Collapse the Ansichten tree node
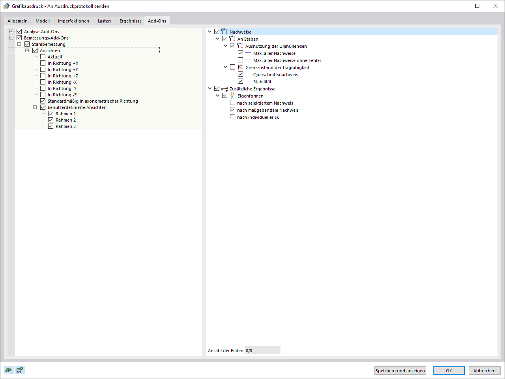This screenshot has width=505, height=379. (27, 51)
